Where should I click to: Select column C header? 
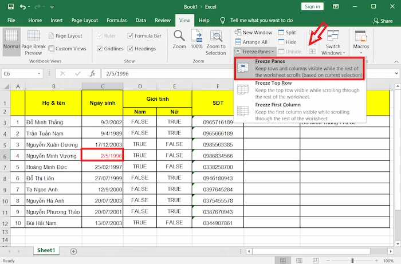pyautogui.click(x=103, y=86)
